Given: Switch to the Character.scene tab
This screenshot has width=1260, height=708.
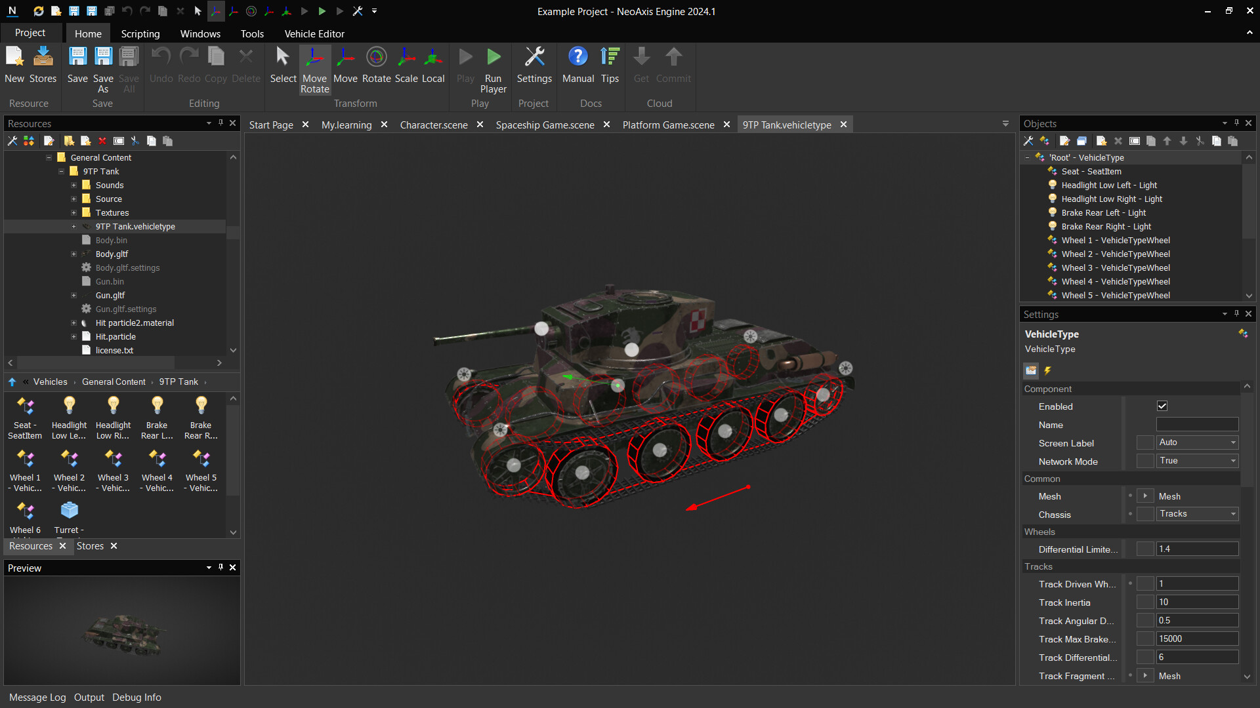Looking at the screenshot, I should [x=433, y=125].
